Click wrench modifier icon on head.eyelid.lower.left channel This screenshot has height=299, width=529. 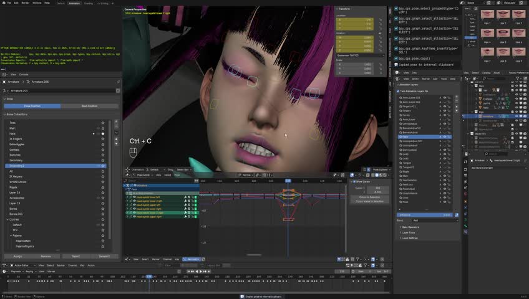185,197
